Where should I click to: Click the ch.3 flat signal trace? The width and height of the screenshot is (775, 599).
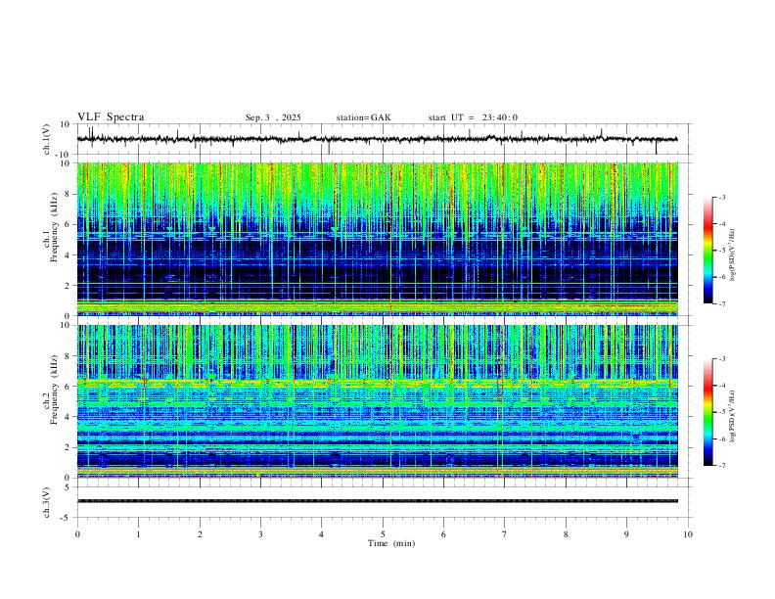coord(377,501)
